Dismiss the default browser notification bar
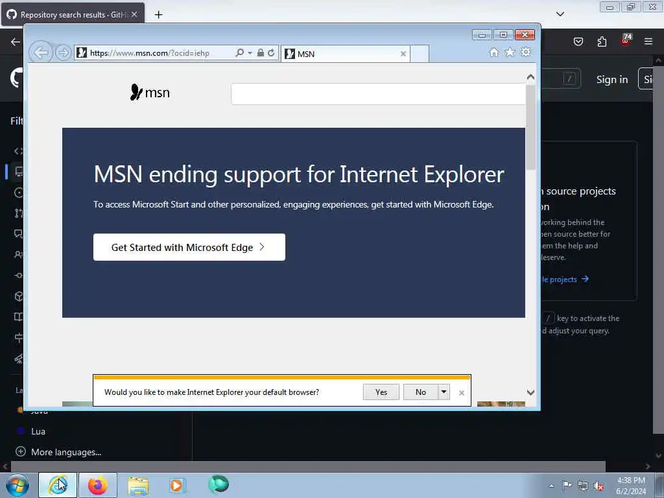 click(462, 393)
